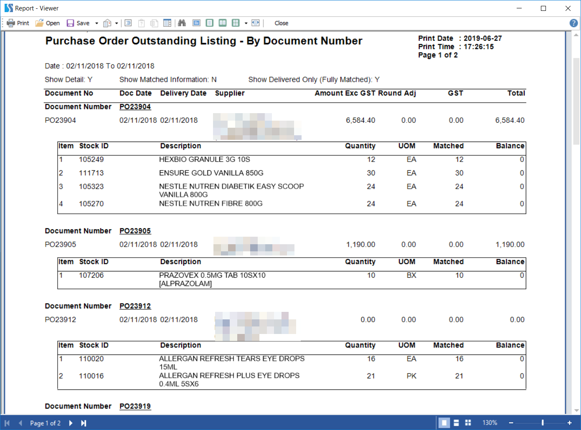Expand the Save dropdown arrow
The image size is (581, 430).
pyautogui.click(x=96, y=23)
